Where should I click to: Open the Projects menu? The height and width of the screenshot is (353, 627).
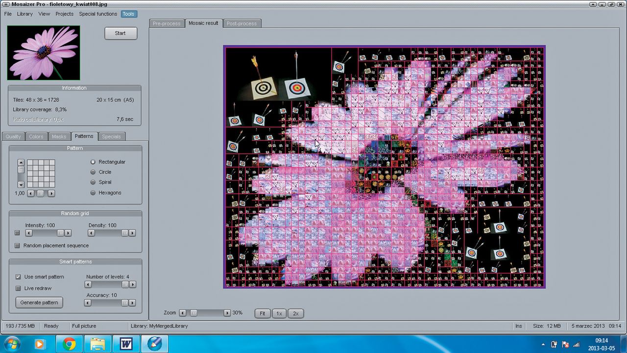click(x=64, y=14)
